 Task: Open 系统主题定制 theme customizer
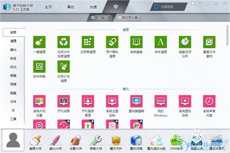point(112,101)
